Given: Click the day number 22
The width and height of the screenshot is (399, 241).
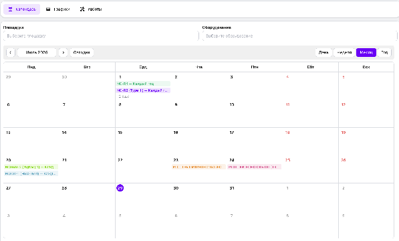Looking at the screenshot, I should (x=120, y=160).
